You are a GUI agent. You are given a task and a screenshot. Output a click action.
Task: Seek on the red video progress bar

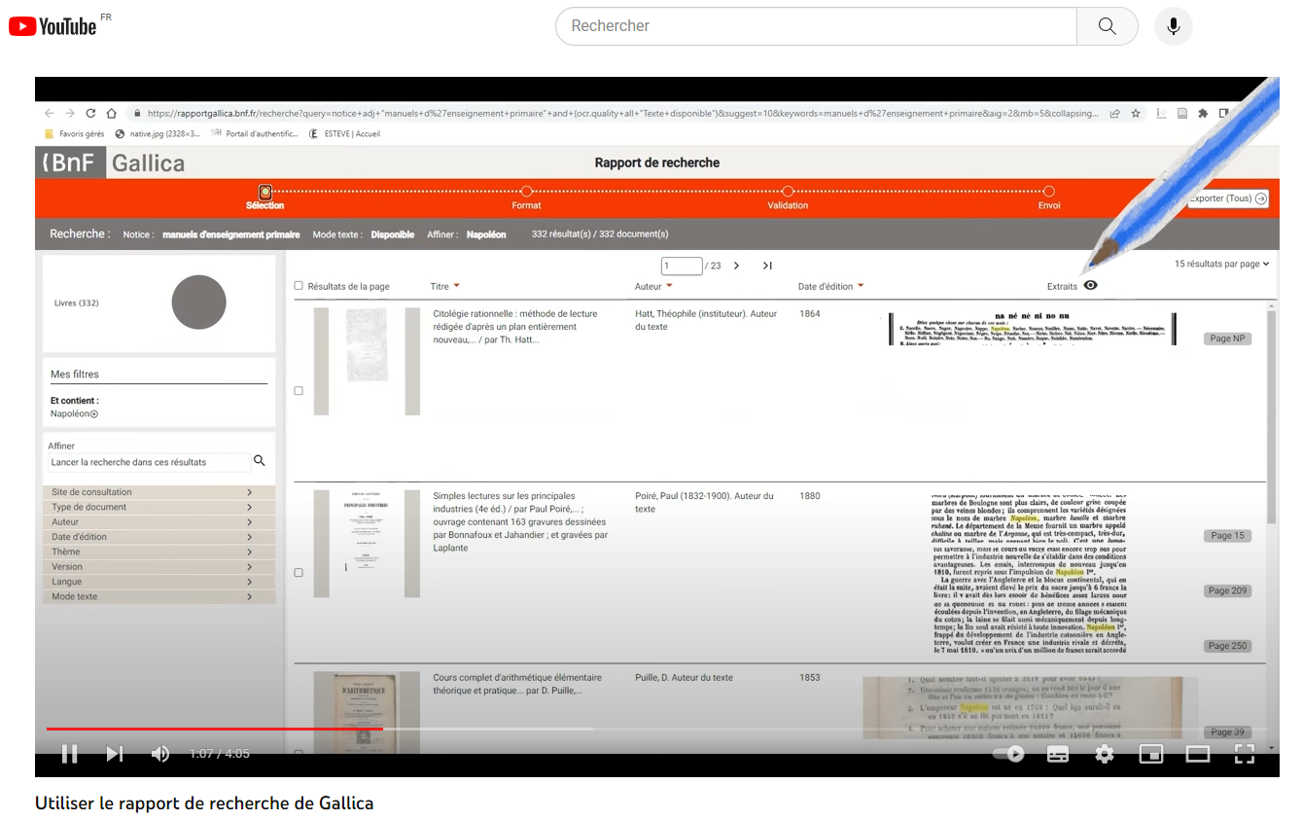215,729
